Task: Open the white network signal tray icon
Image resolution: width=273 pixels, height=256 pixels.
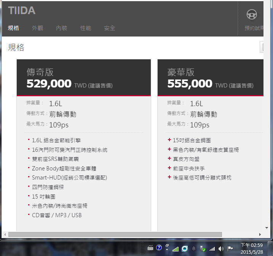Action: pyautogui.click(x=212, y=249)
